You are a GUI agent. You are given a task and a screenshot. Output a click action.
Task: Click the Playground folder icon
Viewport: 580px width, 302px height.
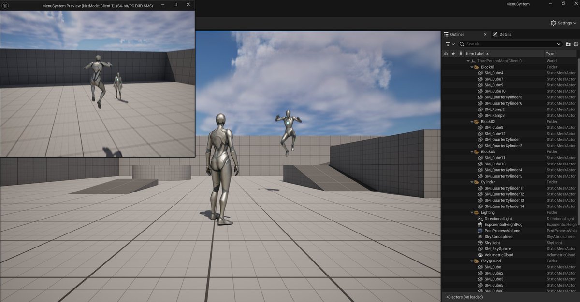click(x=477, y=261)
